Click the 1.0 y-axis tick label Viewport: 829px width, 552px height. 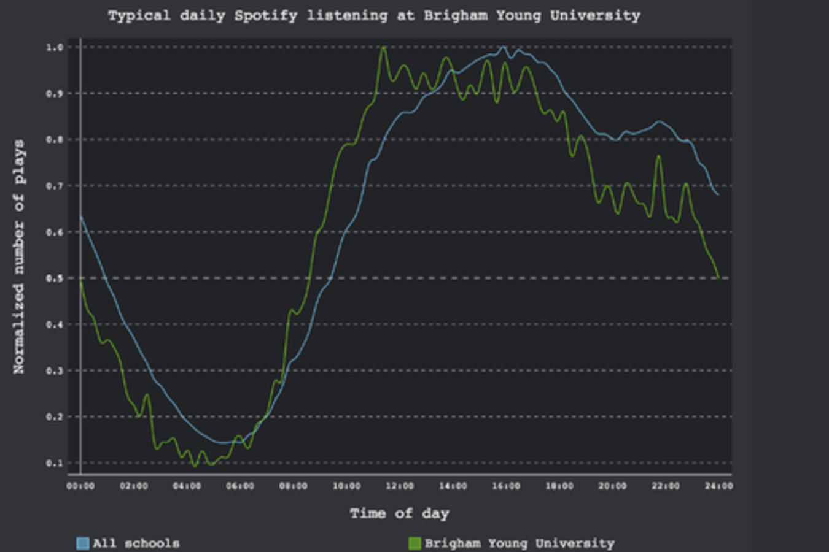(55, 47)
